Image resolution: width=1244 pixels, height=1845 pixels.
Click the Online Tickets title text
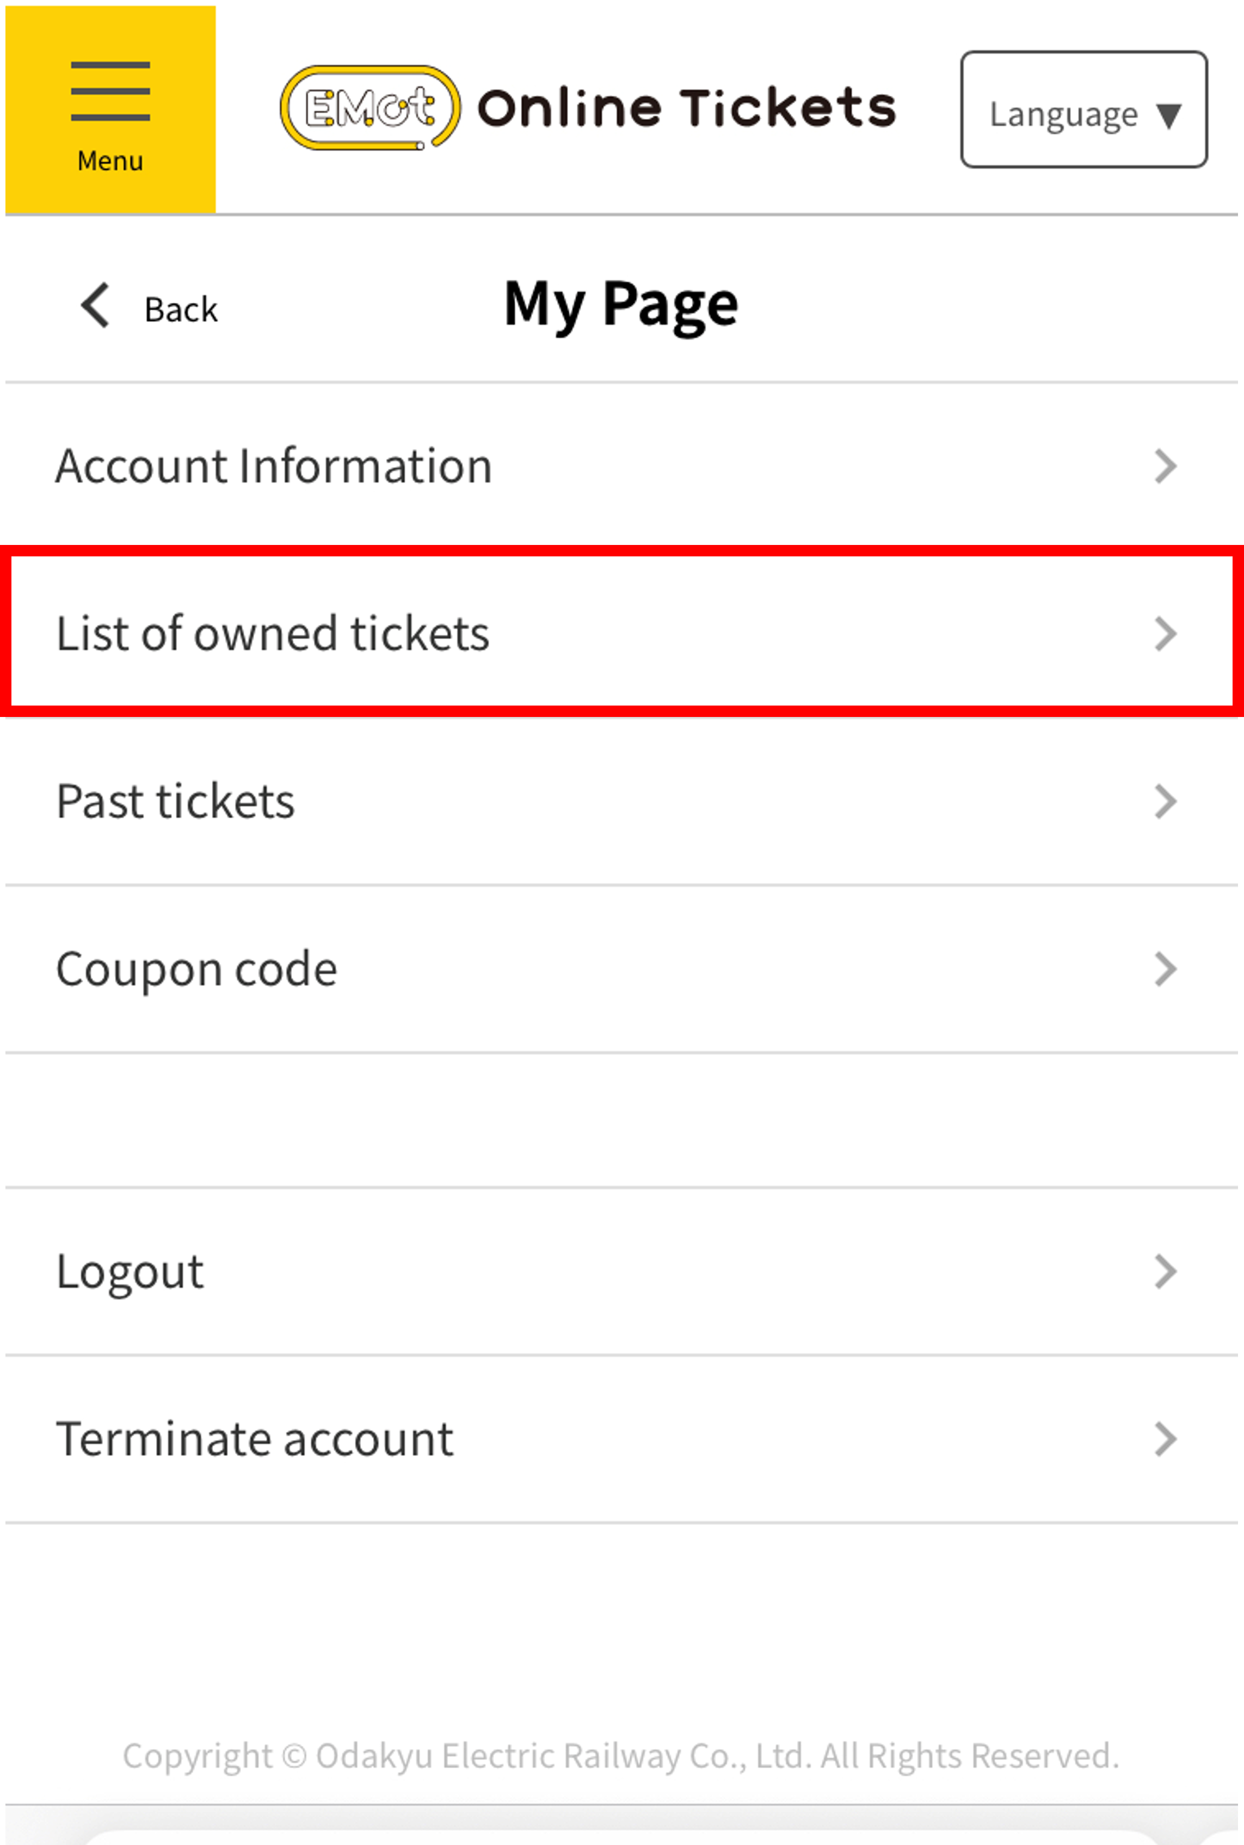686,108
